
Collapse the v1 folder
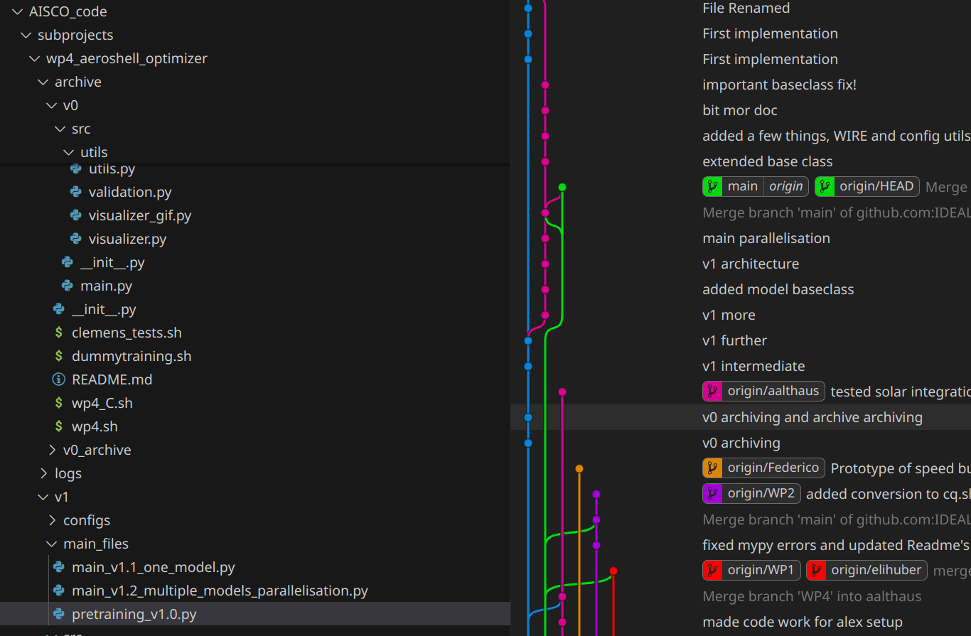43,497
